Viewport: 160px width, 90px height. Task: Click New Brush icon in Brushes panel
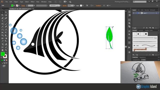click(x=153, y=55)
